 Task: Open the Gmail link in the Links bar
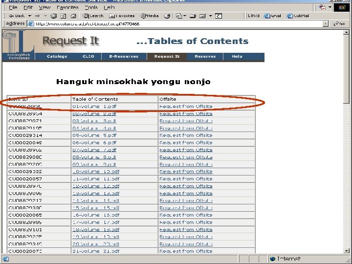(x=272, y=16)
